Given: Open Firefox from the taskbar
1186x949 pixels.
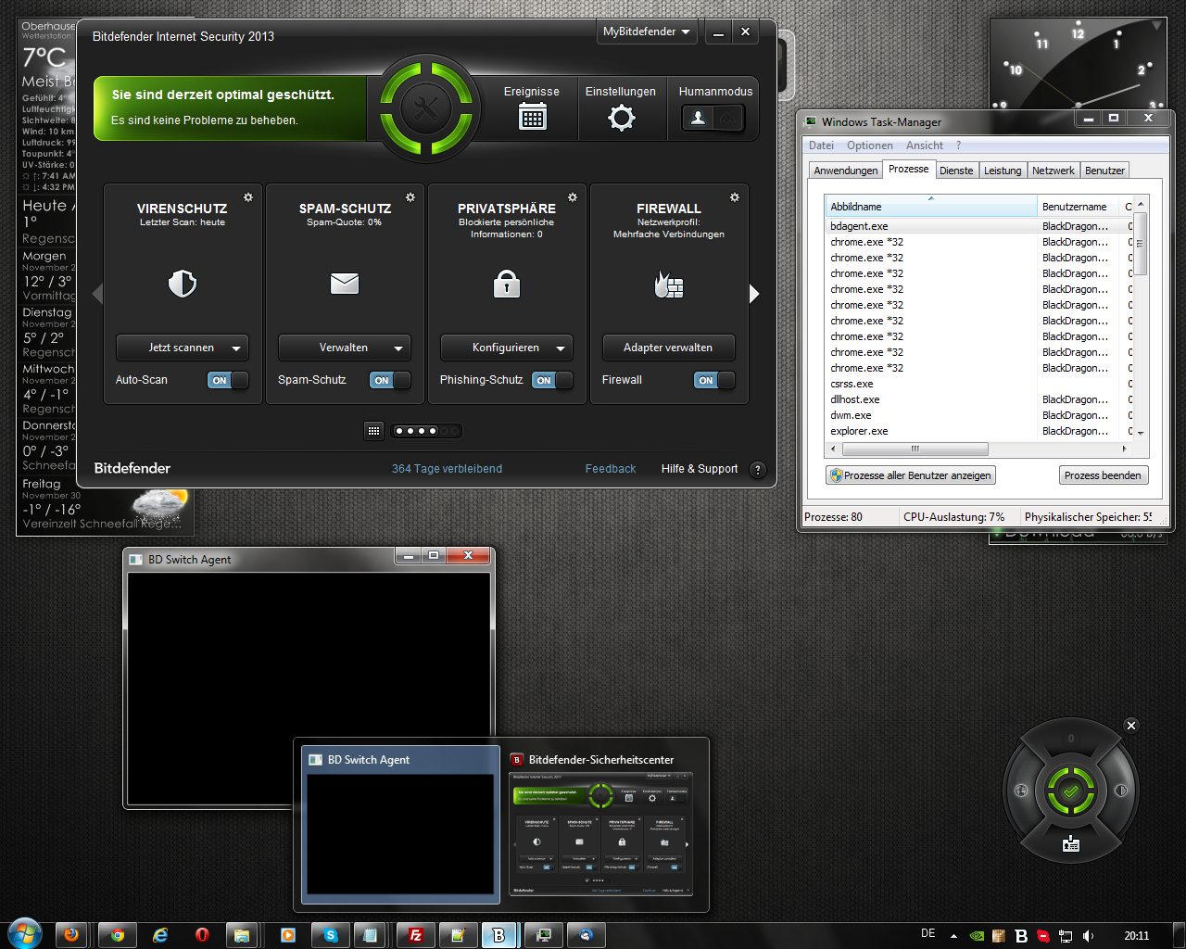Looking at the screenshot, I should pyautogui.click(x=71, y=935).
